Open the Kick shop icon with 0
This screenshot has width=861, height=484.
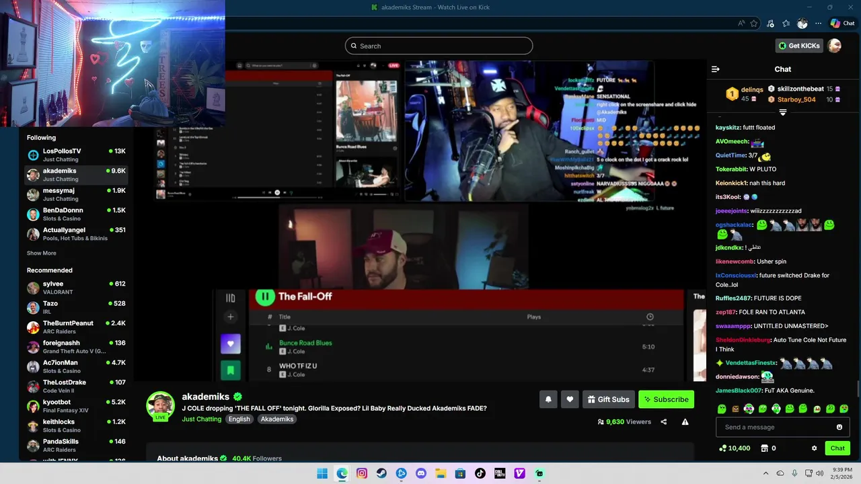768,448
